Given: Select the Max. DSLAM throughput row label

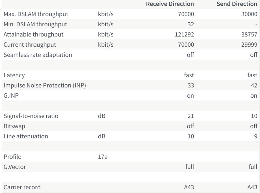Looking at the screenshot, I should point(36,14).
